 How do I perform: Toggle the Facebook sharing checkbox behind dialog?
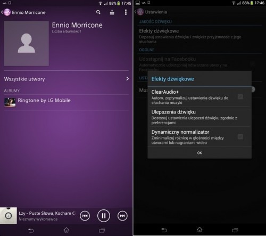pyautogui.click(x=252, y=63)
